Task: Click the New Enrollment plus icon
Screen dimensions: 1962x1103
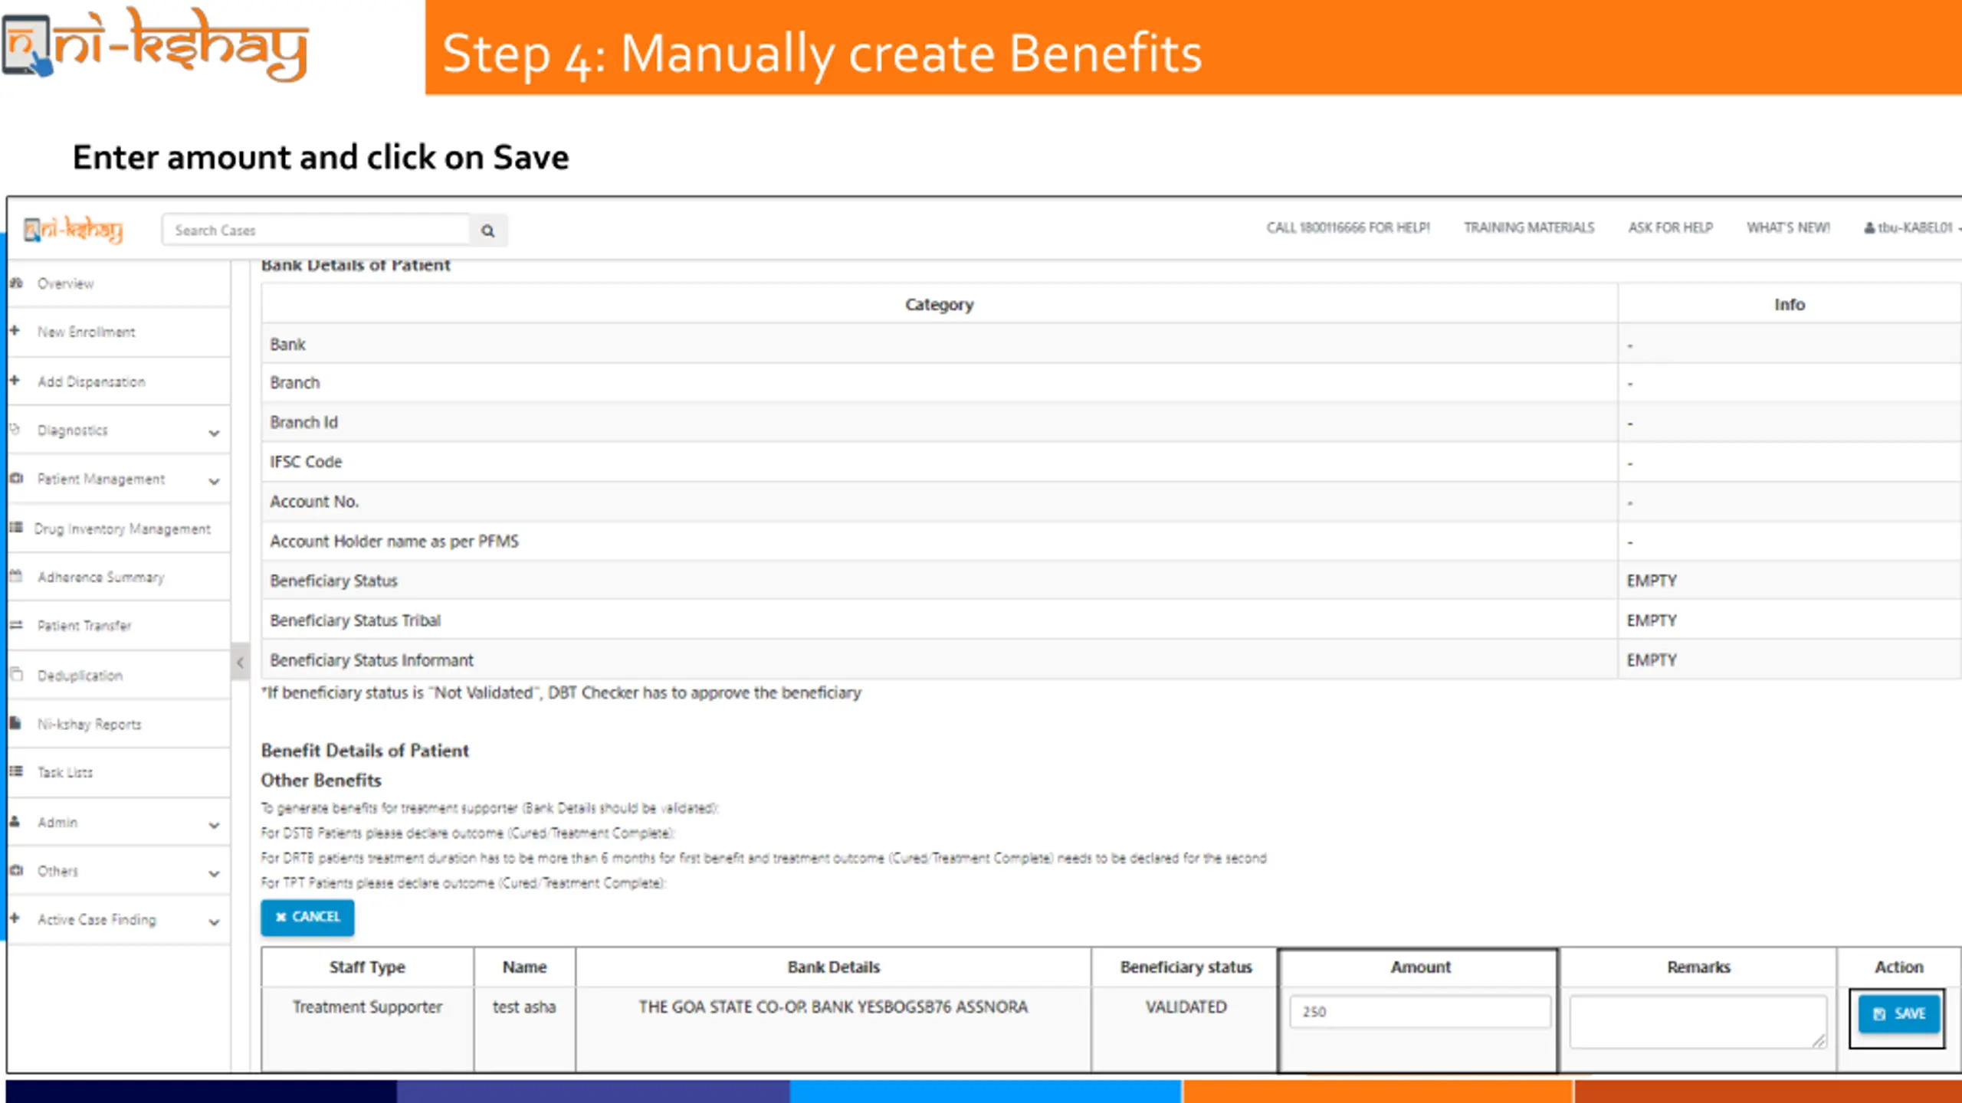Action: point(15,330)
